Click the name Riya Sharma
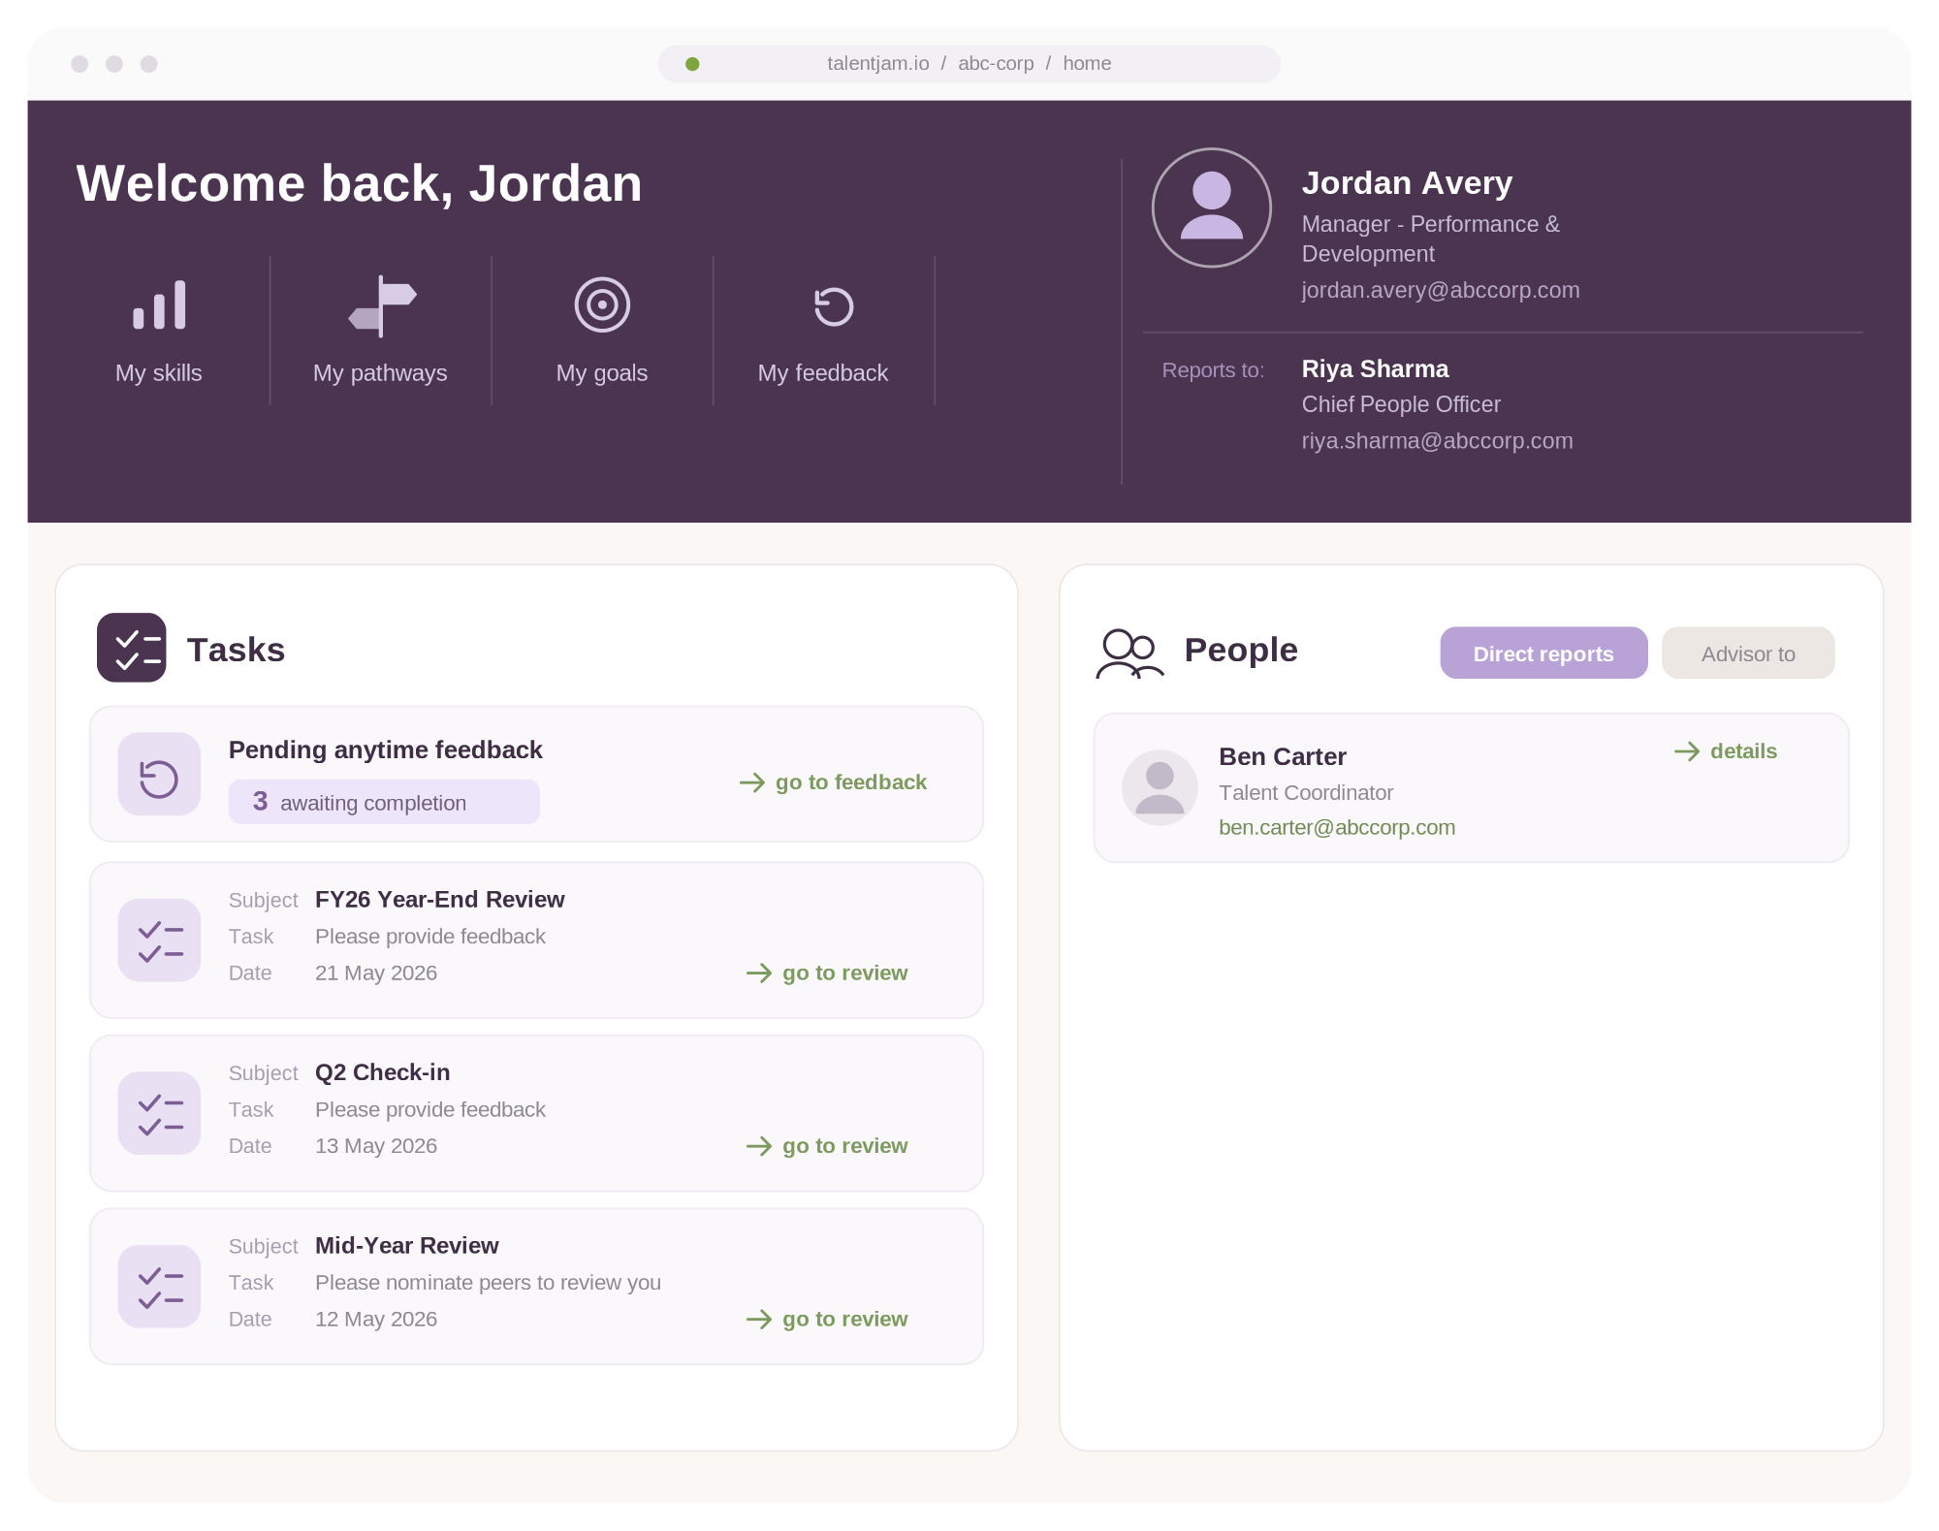1939x1531 pixels. point(1375,369)
